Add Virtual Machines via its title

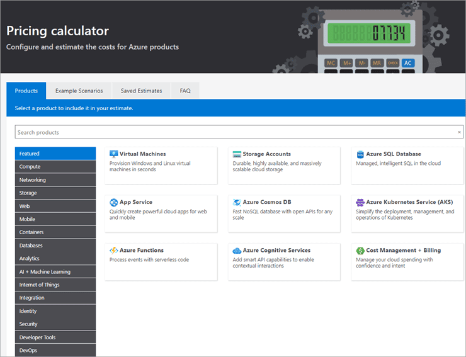coord(143,154)
